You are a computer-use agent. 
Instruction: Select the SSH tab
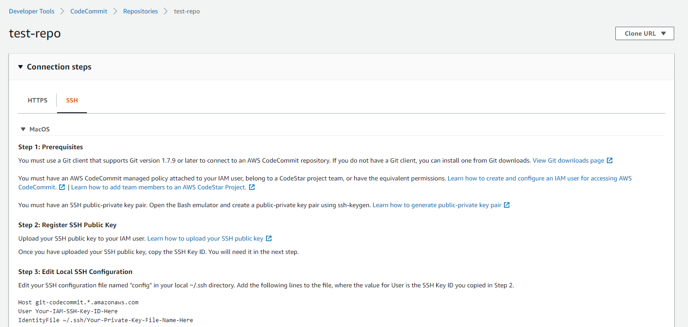point(72,100)
